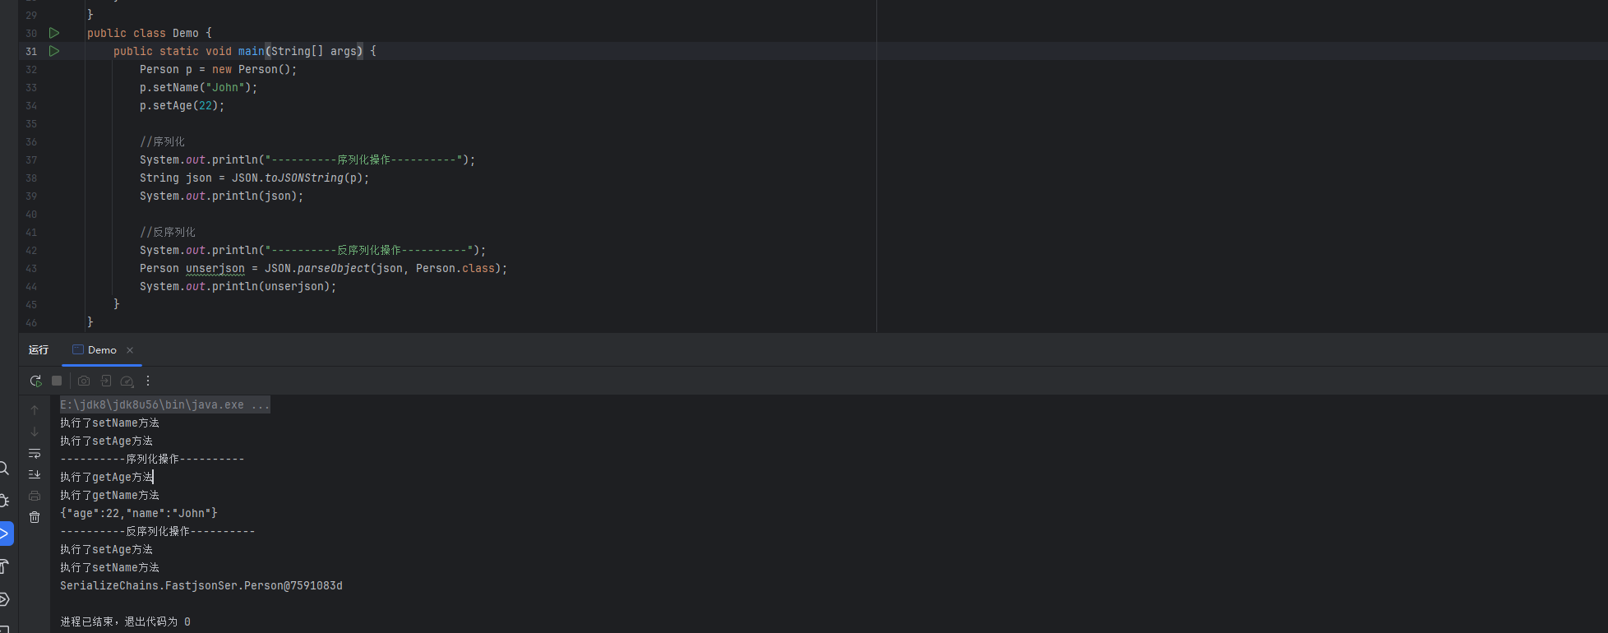The width and height of the screenshot is (1608, 633).
Task: Open run menu beside class Demo
Action: (54, 33)
